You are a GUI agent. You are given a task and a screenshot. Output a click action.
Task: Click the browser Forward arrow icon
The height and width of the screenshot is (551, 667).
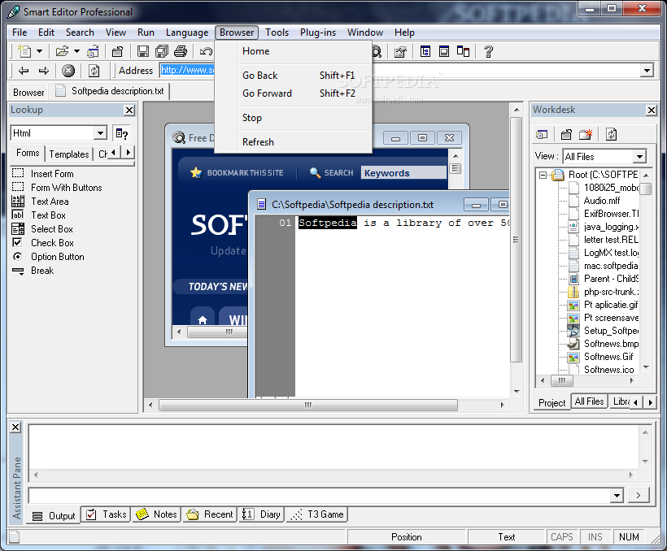tap(44, 71)
